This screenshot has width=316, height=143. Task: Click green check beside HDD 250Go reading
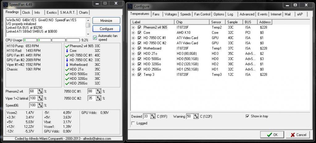click(x=67, y=83)
